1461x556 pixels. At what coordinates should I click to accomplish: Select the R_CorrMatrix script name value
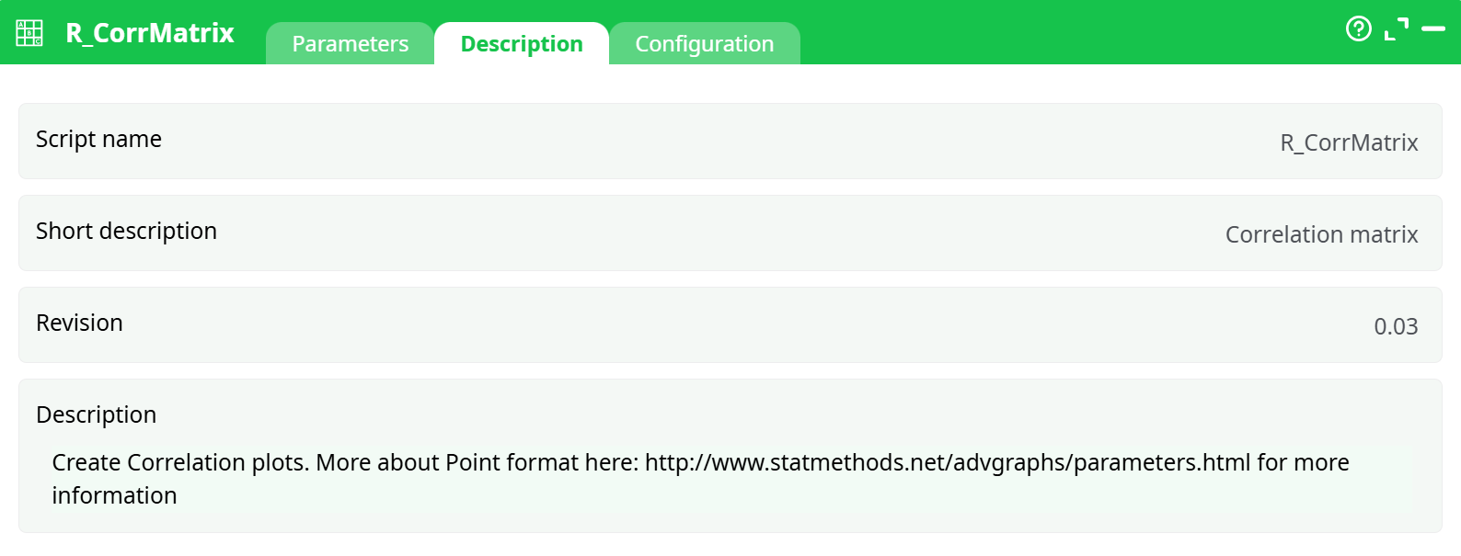pos(1348,142)
